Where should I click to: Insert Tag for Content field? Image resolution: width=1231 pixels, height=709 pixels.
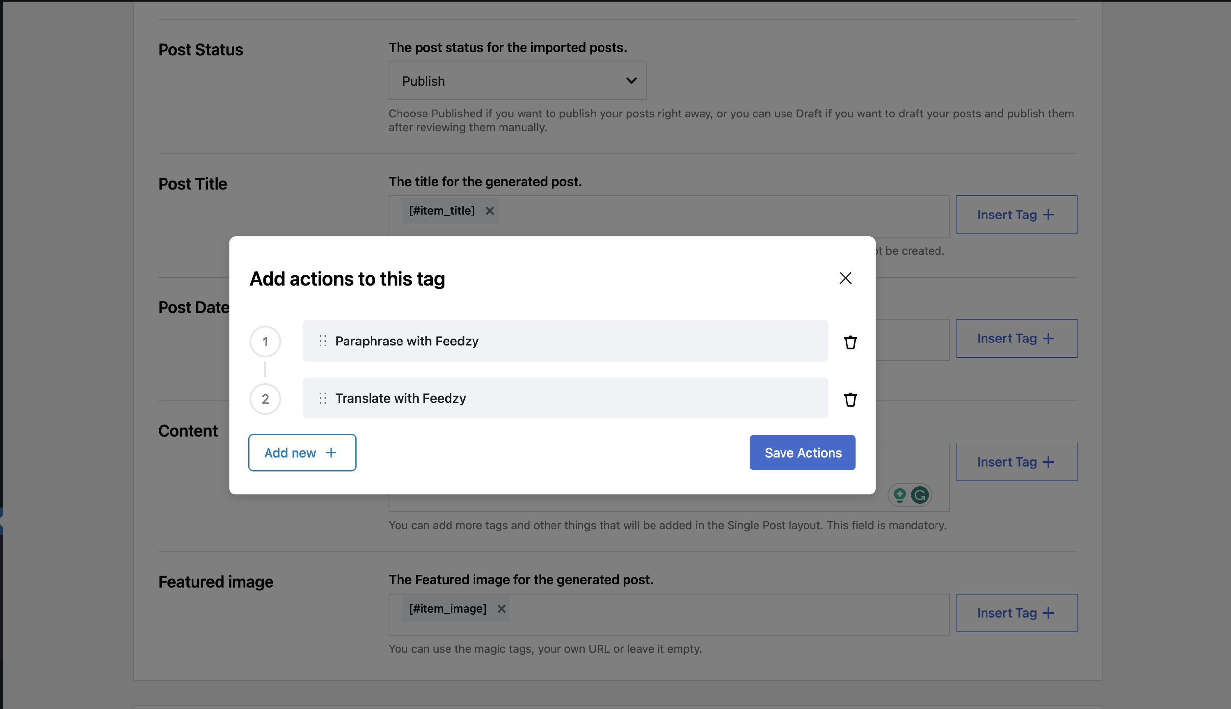(x=1016, y=462)
